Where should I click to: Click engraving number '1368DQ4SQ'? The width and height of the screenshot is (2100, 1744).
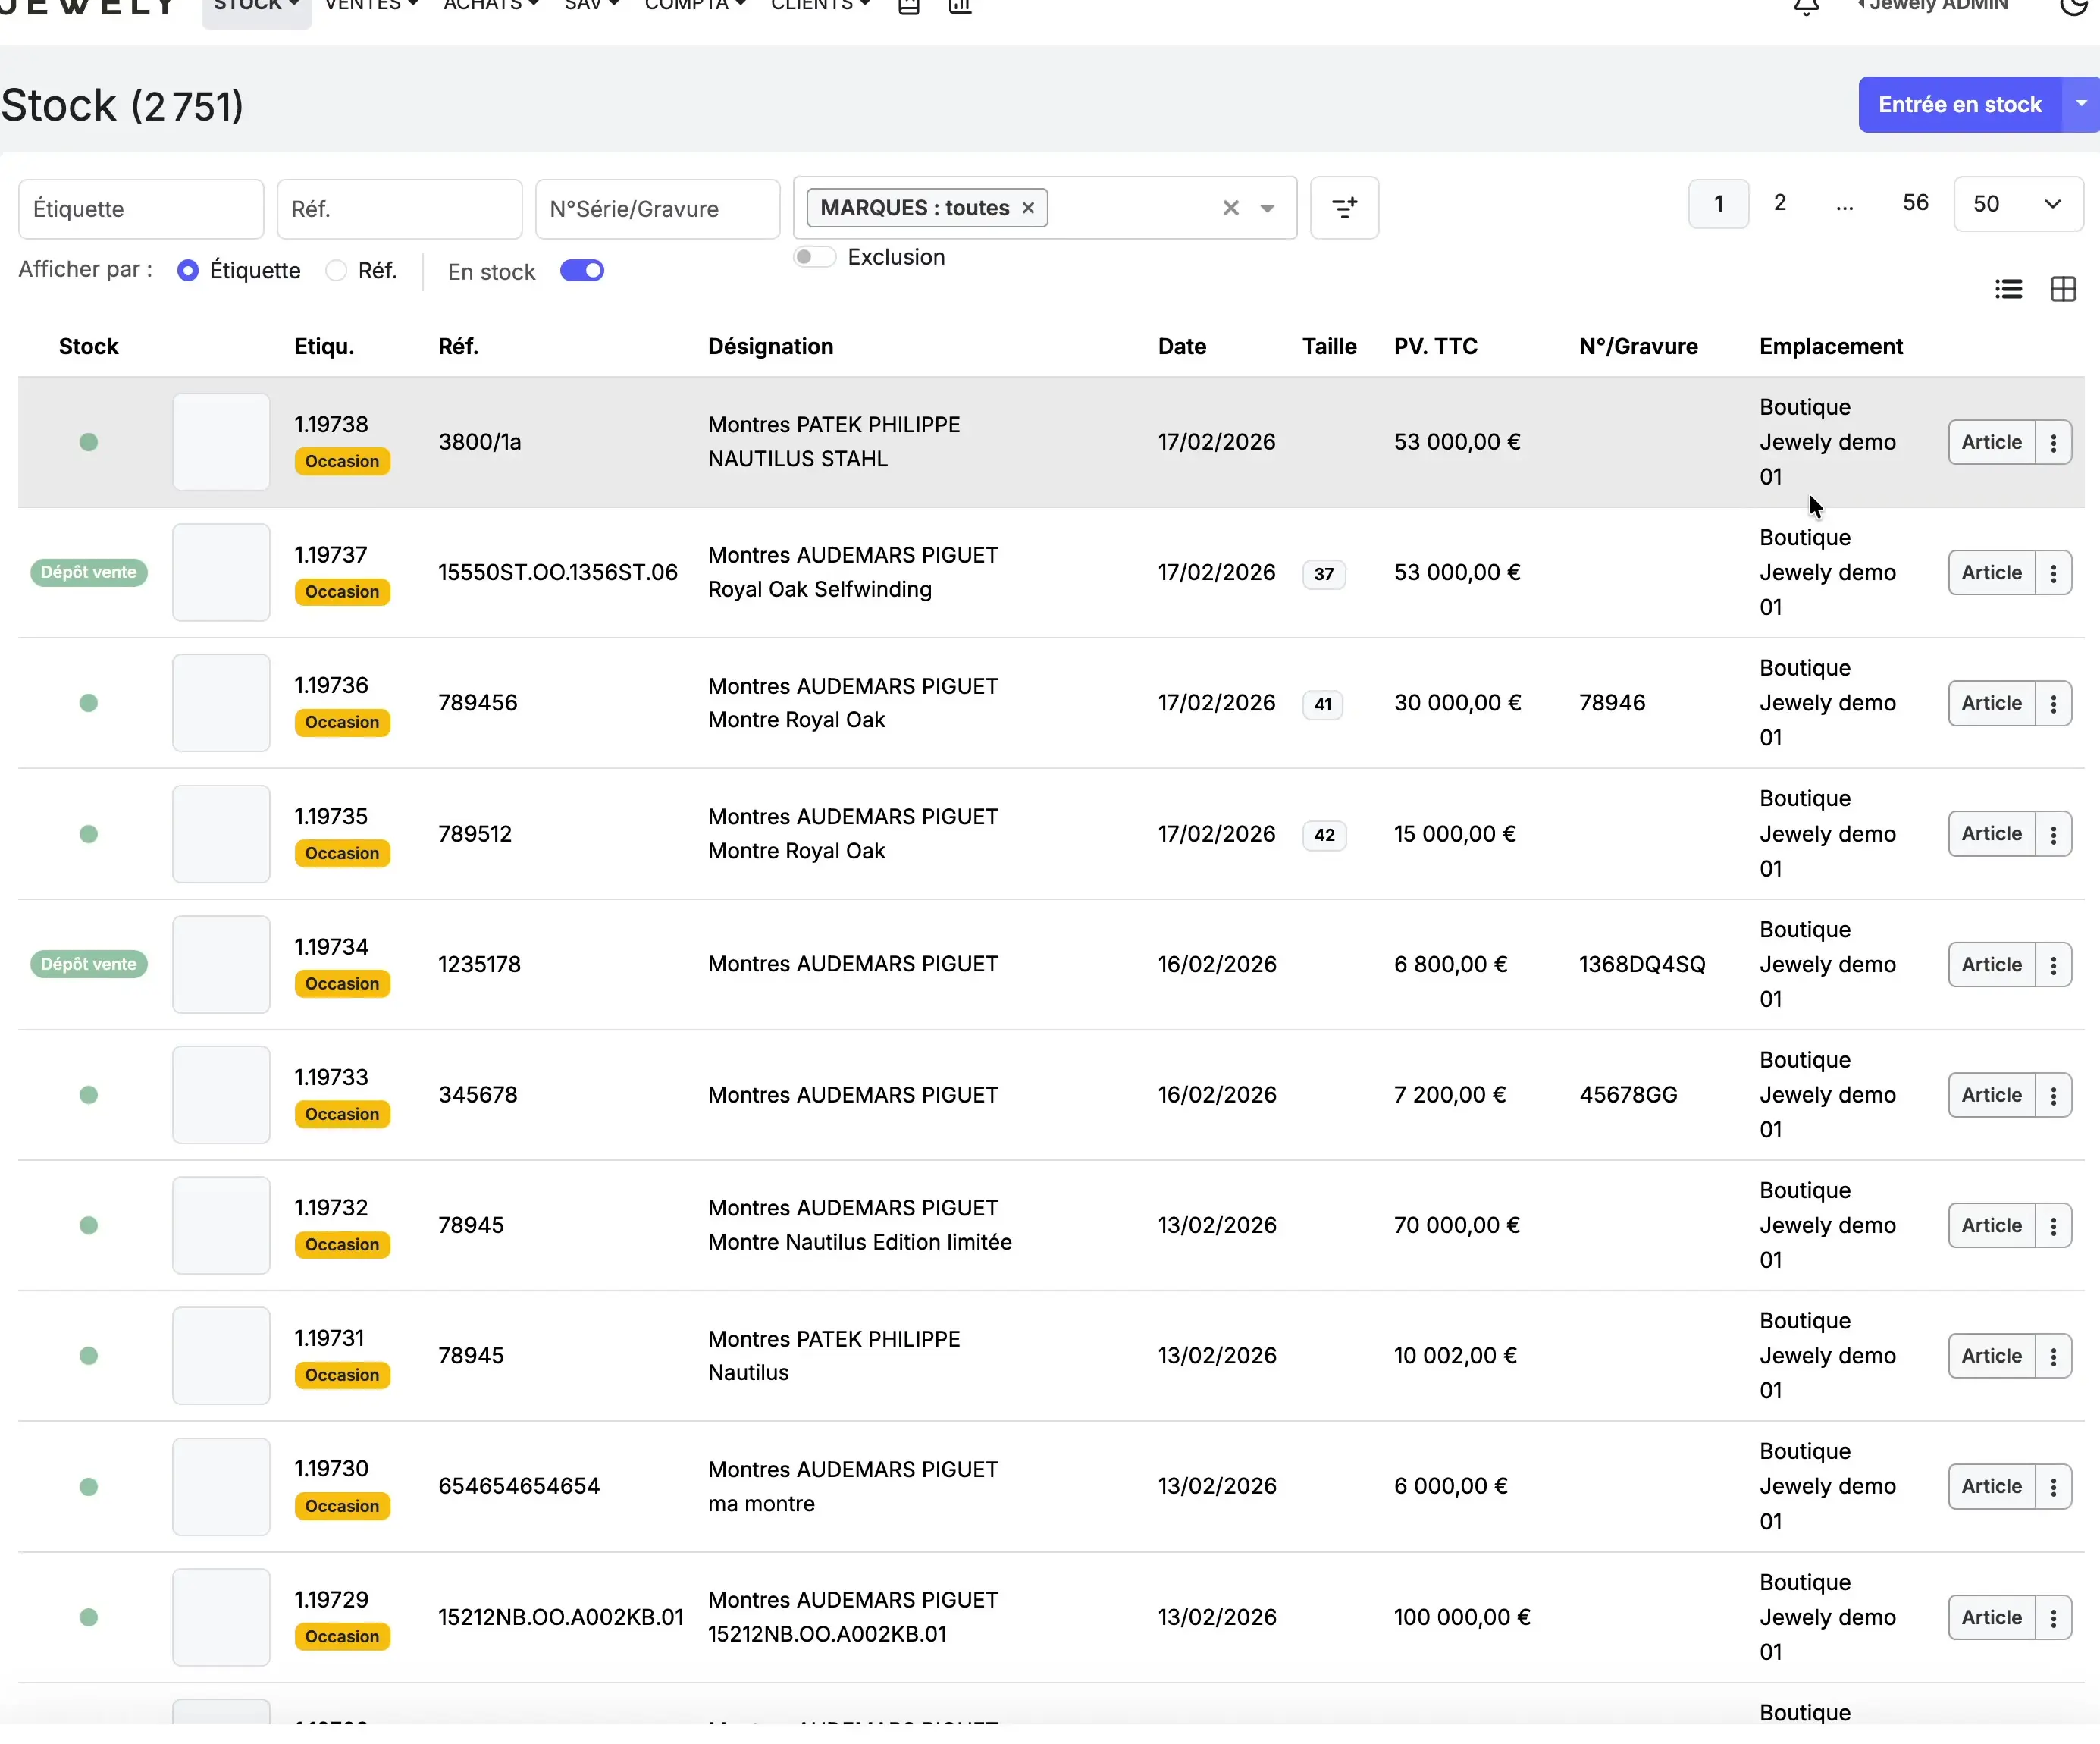(x=1642, y=965)
